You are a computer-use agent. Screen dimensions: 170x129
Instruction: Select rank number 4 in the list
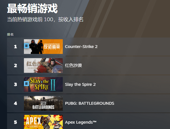point(15,103)
